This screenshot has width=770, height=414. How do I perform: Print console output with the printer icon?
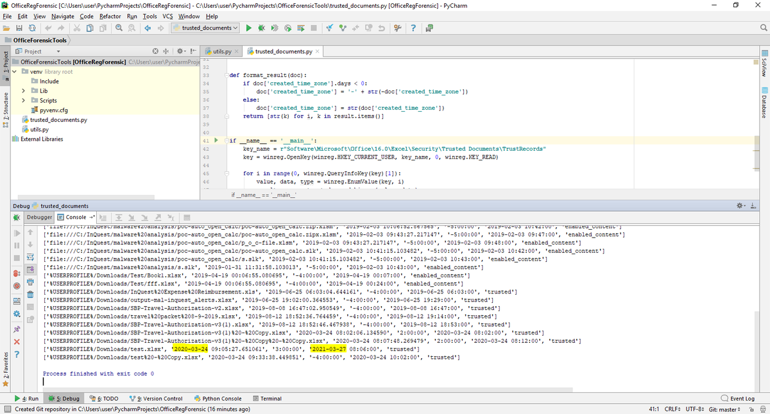tap(30, 282)
